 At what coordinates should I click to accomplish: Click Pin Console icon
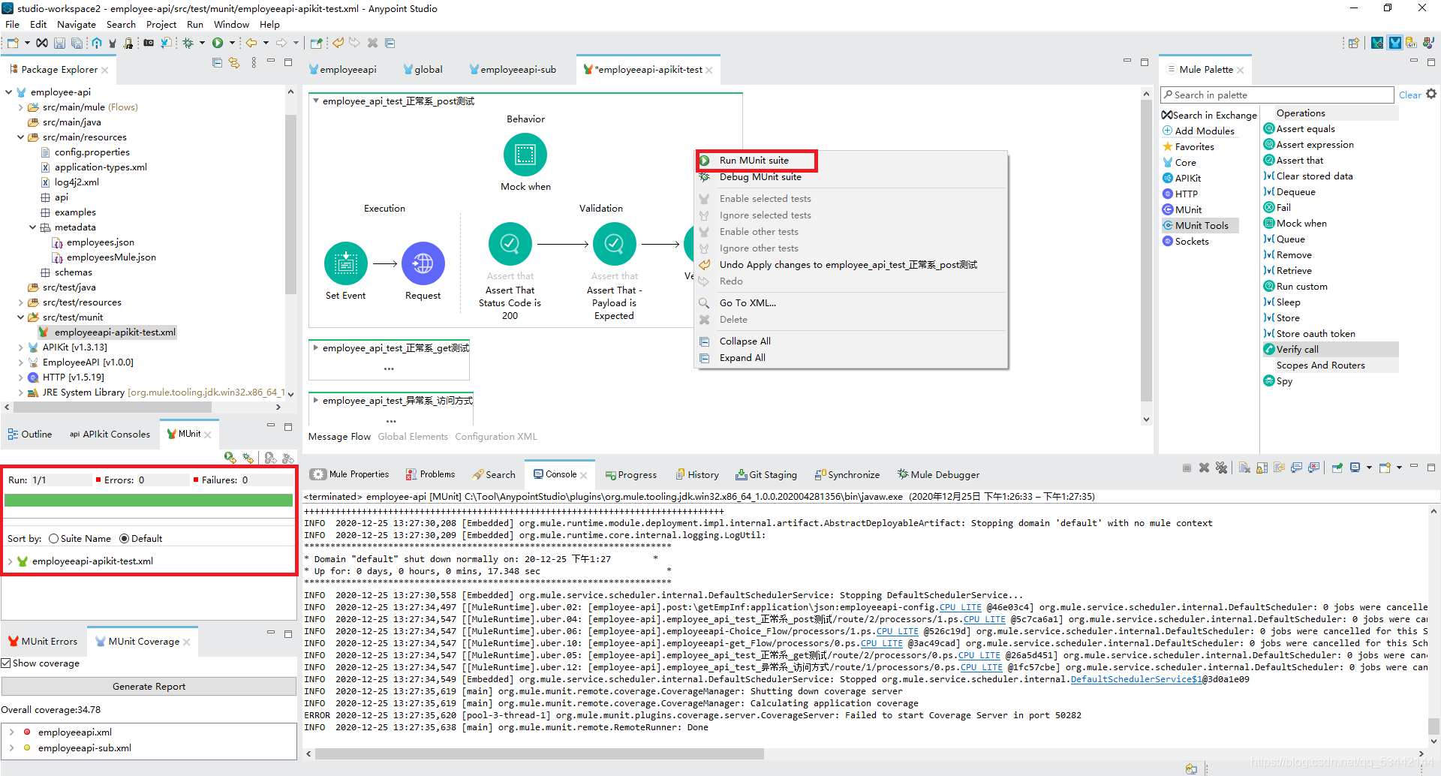[x=1337, y=468]
